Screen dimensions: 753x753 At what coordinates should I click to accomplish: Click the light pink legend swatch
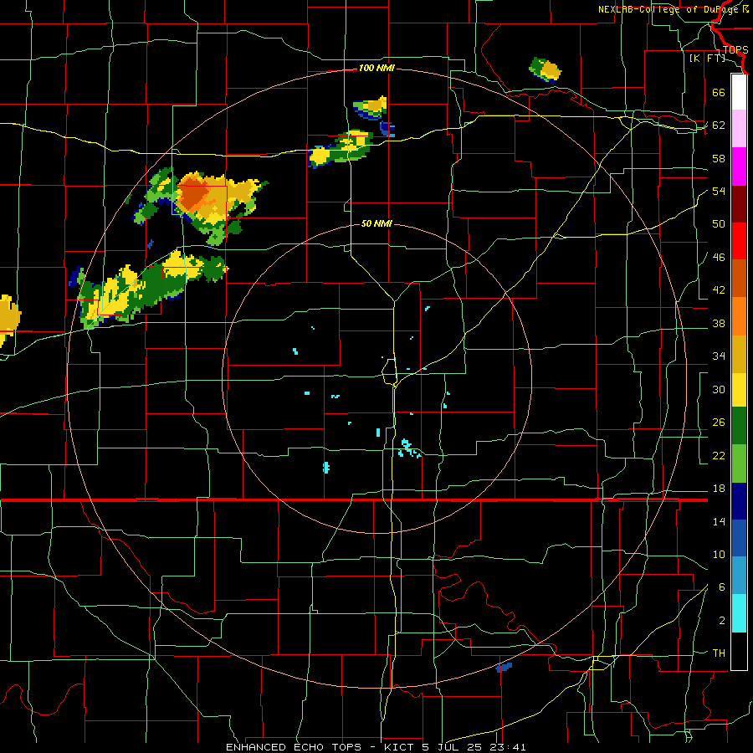(739, 128)
